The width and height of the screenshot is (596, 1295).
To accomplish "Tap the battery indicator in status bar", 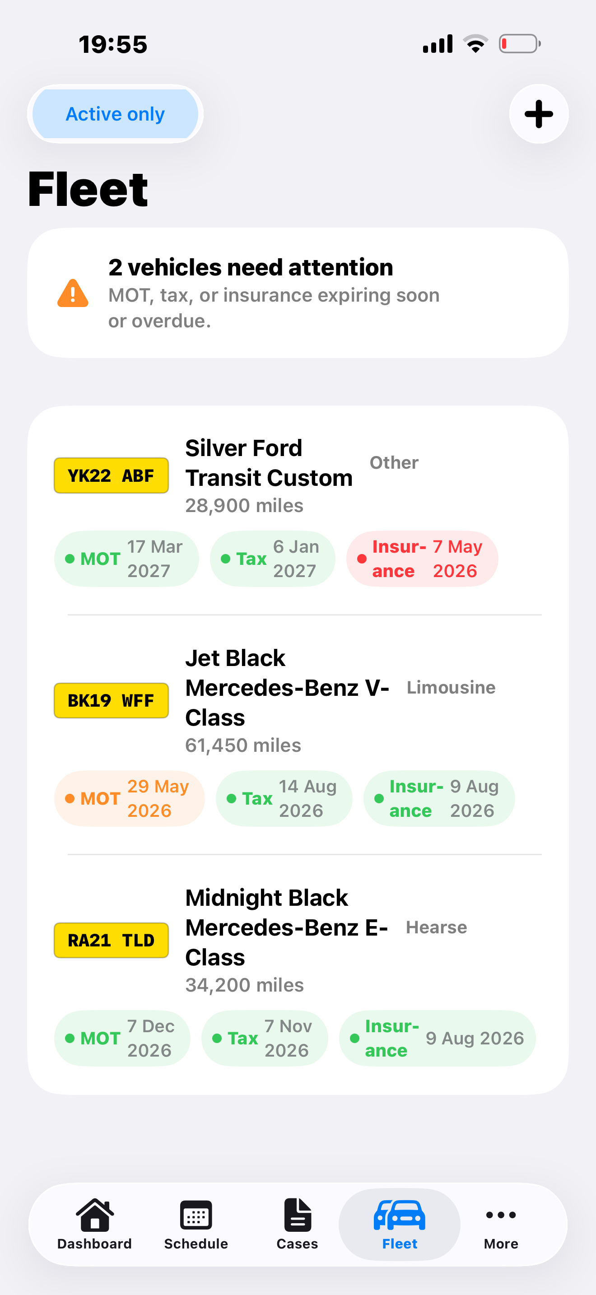I will (520, 44).
